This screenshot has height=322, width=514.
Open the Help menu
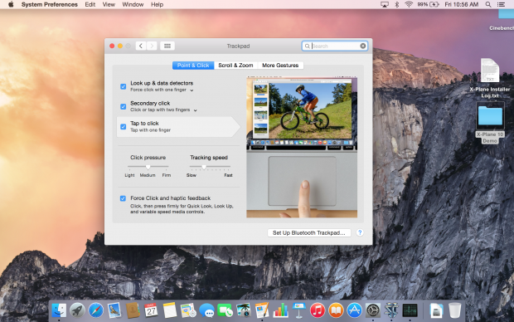point(157,4)
